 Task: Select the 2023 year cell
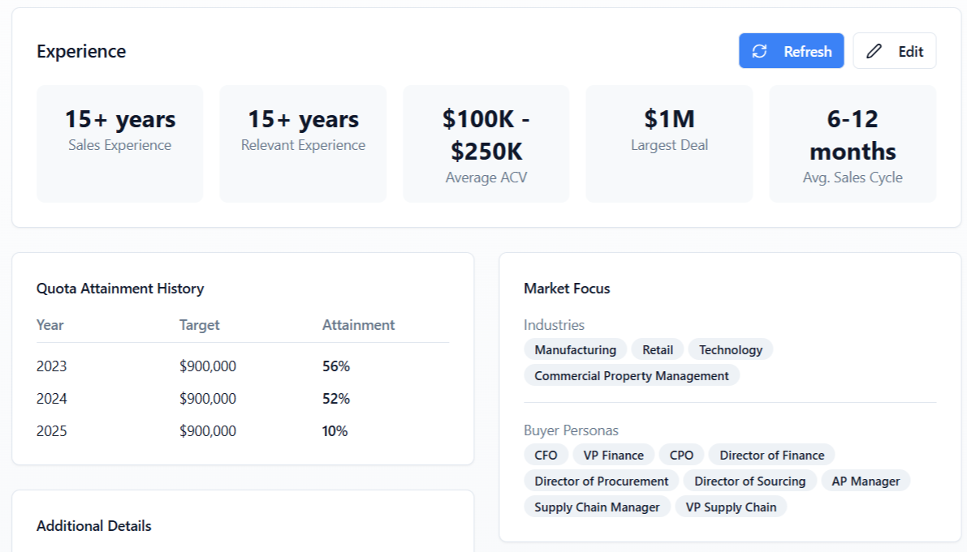52,366
